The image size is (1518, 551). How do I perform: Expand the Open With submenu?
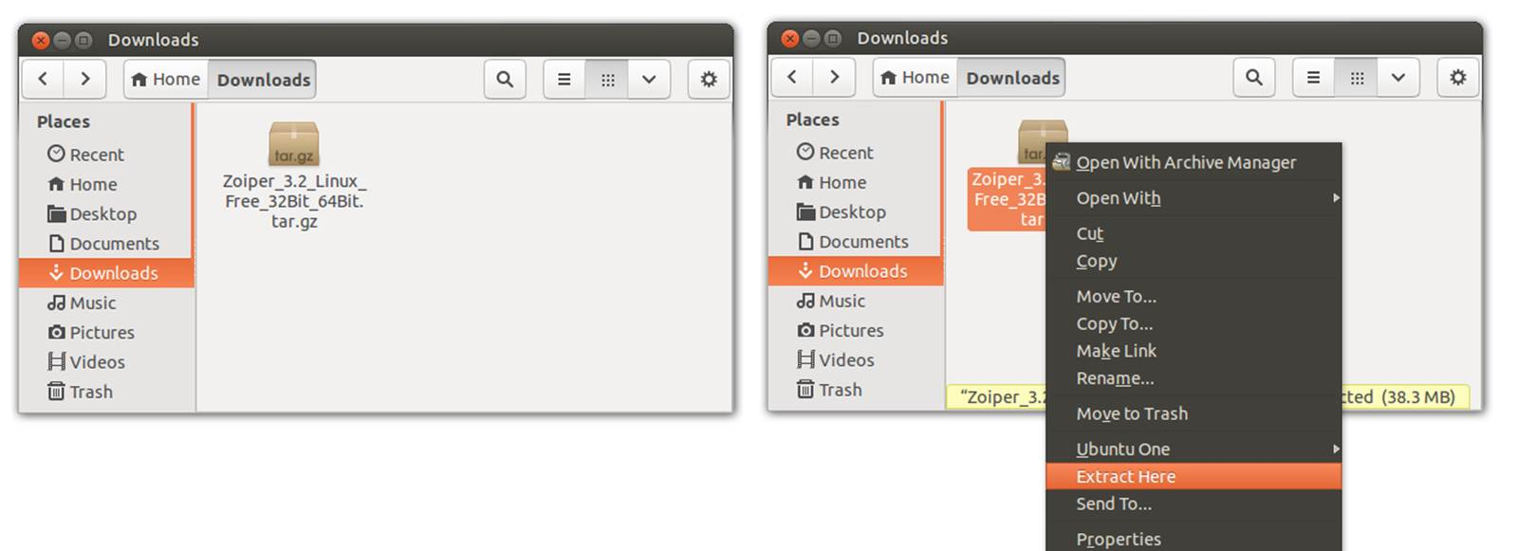pyautogui.click(x=1194, y=198)
